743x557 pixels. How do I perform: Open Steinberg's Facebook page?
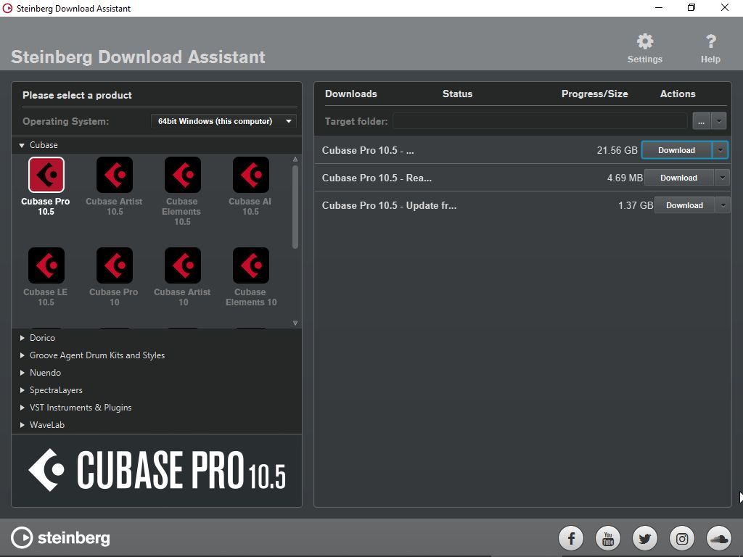[571, 539]
